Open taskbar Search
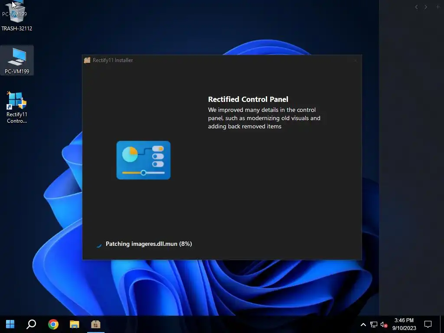 click(x=31, y=324)
